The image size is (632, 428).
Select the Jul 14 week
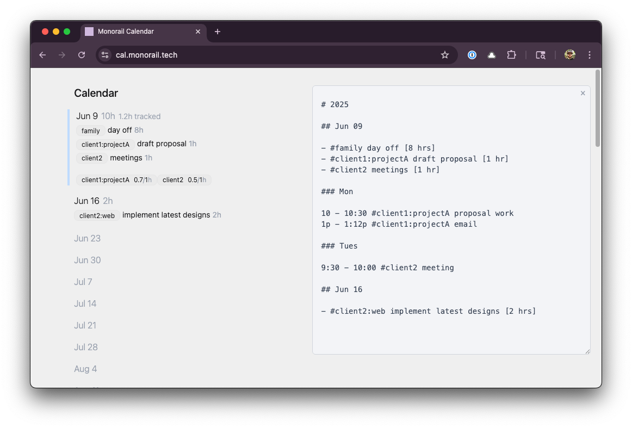(85, 303)
